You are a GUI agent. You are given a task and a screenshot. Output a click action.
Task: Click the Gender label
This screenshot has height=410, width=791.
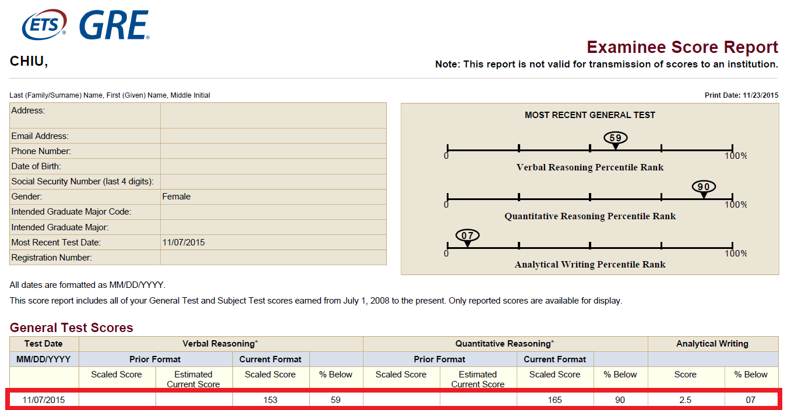[27, 197]
